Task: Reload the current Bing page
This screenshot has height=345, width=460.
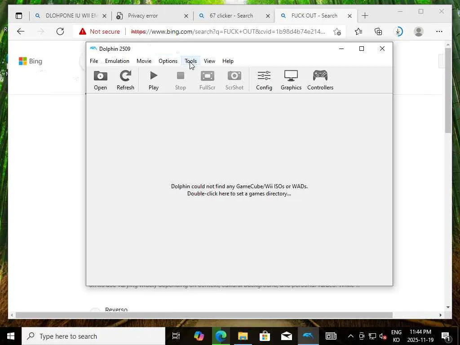Action: click(60, 31)
